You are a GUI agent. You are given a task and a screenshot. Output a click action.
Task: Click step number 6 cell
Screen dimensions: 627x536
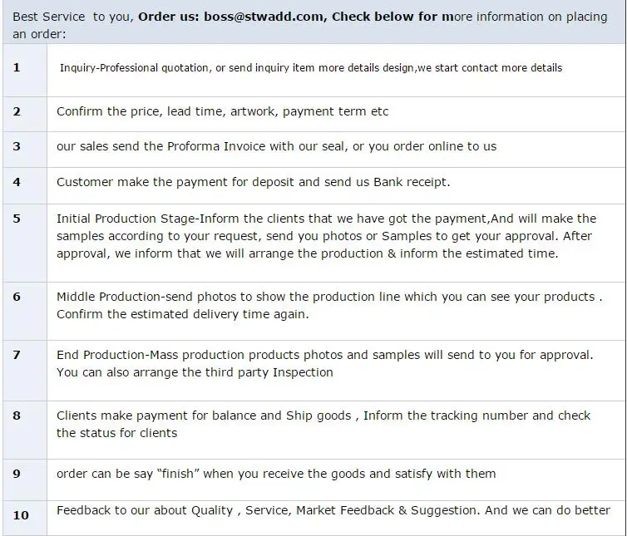(x=25, y=312)
